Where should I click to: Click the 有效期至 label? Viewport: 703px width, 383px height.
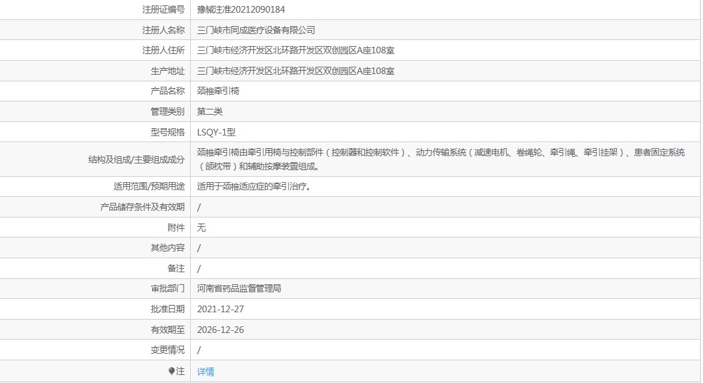[167, 330]
